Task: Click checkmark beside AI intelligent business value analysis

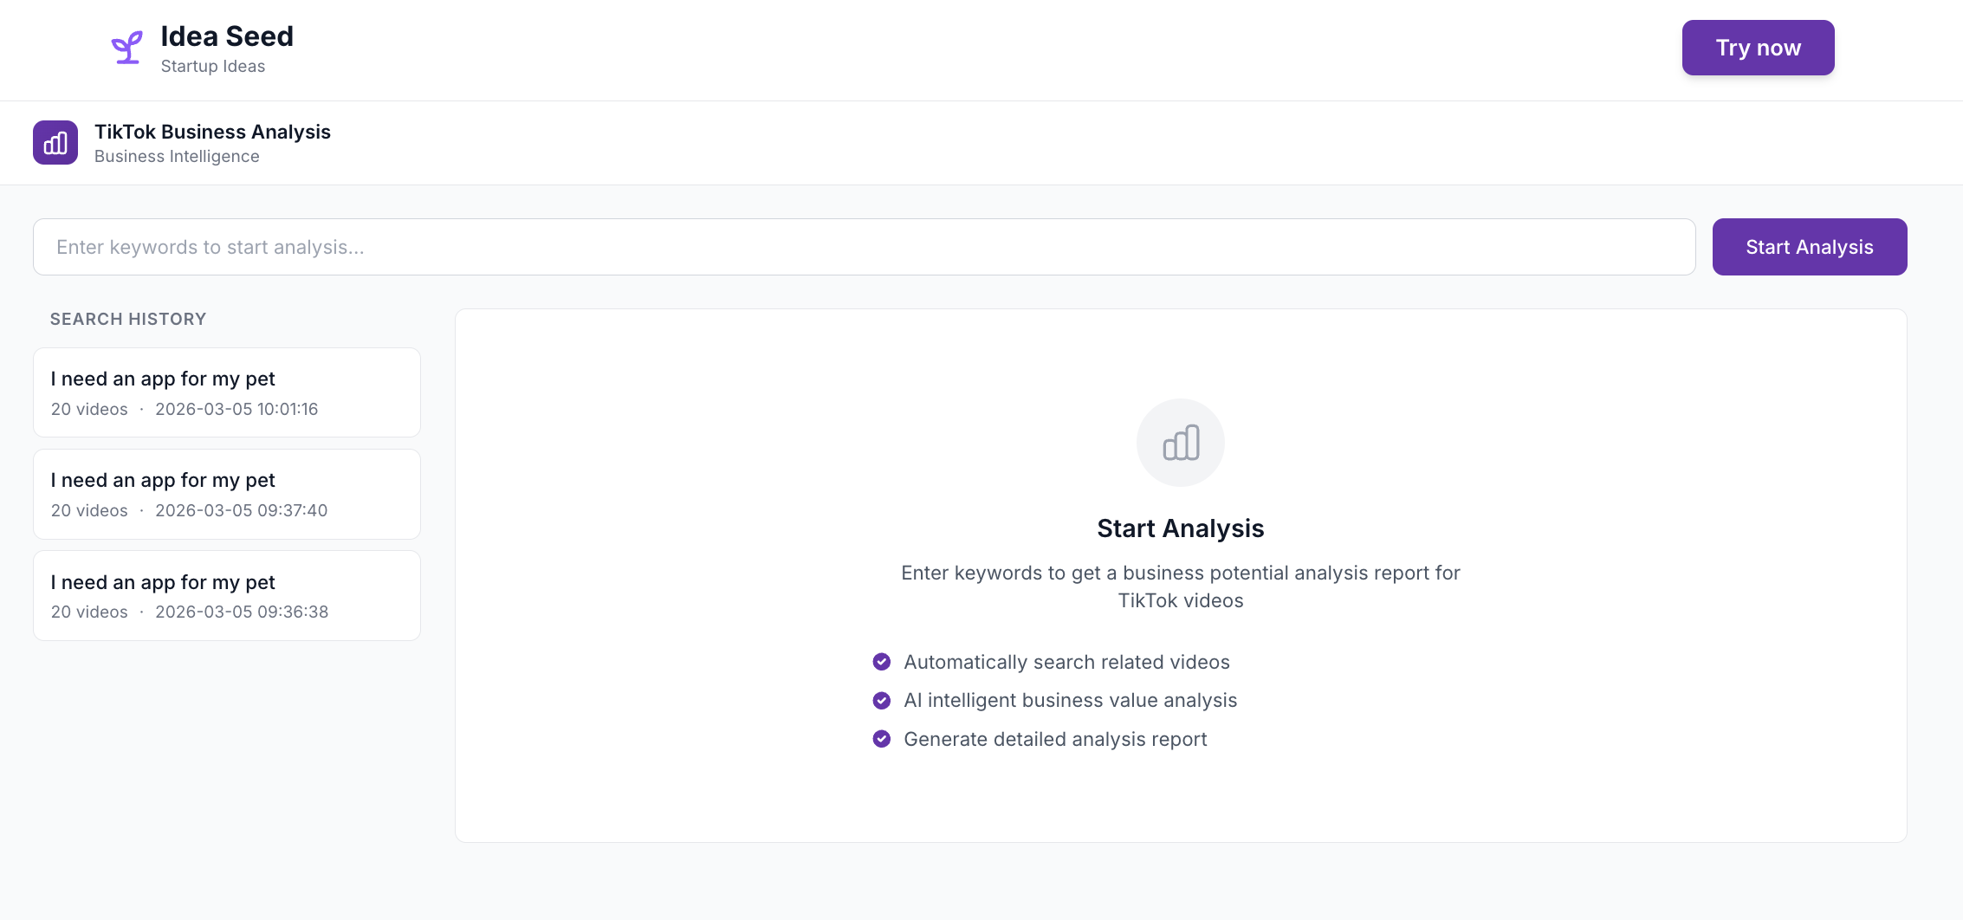Action: [882, 700]
